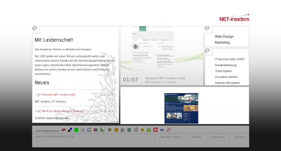This screenshot has width=281, height=151.
Task: Open Werft für Mediendesign | Redesign link
Action: point(63,111)
